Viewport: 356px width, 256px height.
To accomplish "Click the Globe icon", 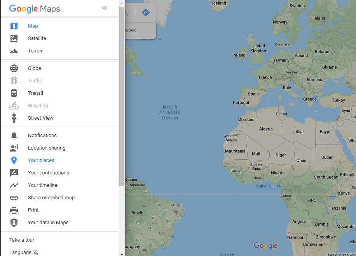I will pyautogui.click(x=14, y=68).
